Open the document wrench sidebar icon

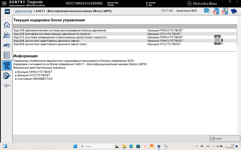(x=6, y=76)
